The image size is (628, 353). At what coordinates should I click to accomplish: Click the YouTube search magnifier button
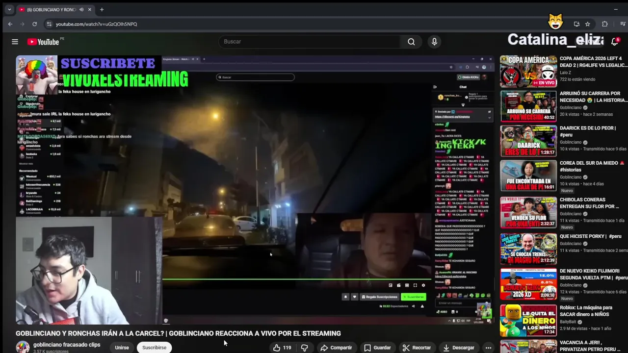[x=411, y=42]
